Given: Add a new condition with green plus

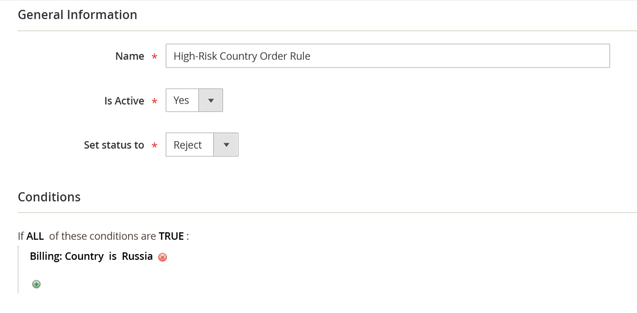Looking at the screenshot, I should (36, 284).
